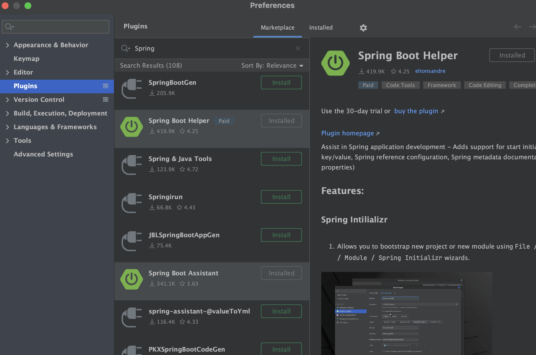Expand Build, Execution, Deployment node
This screenshot has width=536, height=355.
click(x=7, y=113)
